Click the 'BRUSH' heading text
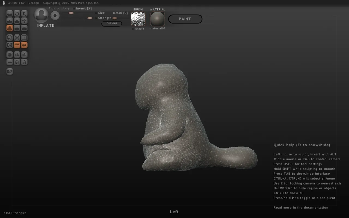 pyautogui.click(x=138, y=10)
